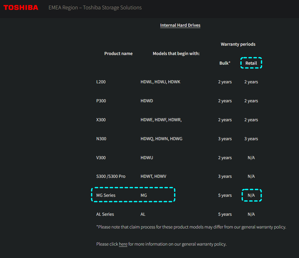Select the V300 product name
Image resolution: width=299 pixels, height=258 pixels.
click(101, 158)
